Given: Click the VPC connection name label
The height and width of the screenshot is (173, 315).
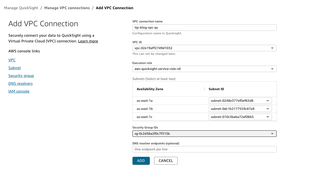Looking at the screenshot, I should coord(147,21).
